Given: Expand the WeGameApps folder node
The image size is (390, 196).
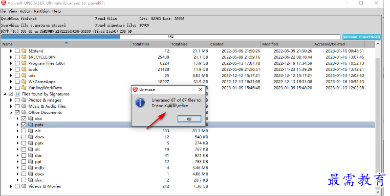Looking at the screenshot, I should pyautogui.click(x=11, y=82).
